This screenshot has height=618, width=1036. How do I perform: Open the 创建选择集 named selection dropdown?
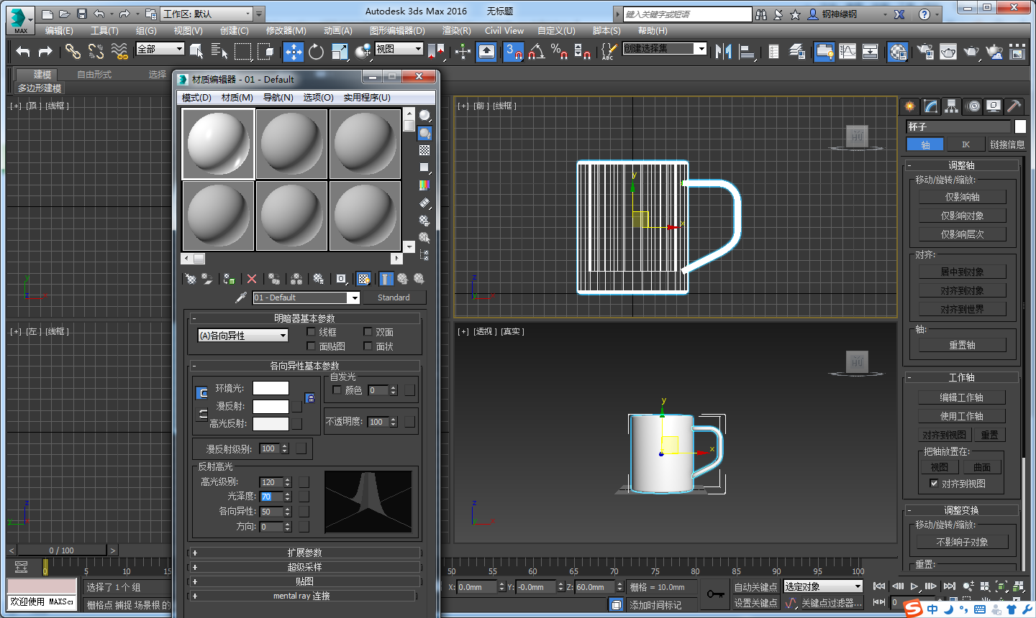665,48
